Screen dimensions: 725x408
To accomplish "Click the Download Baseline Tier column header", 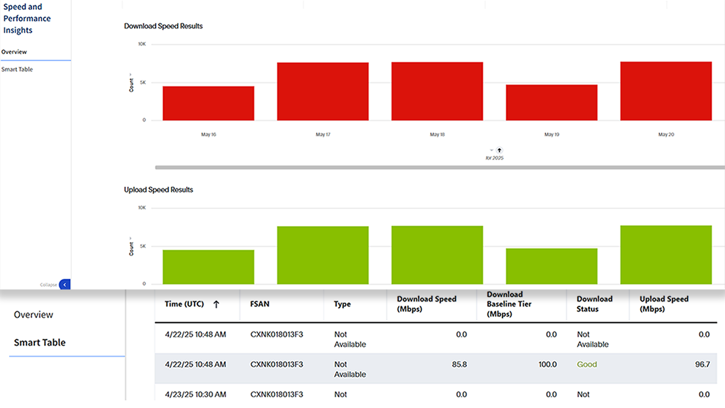I will [x=509, y=303].
